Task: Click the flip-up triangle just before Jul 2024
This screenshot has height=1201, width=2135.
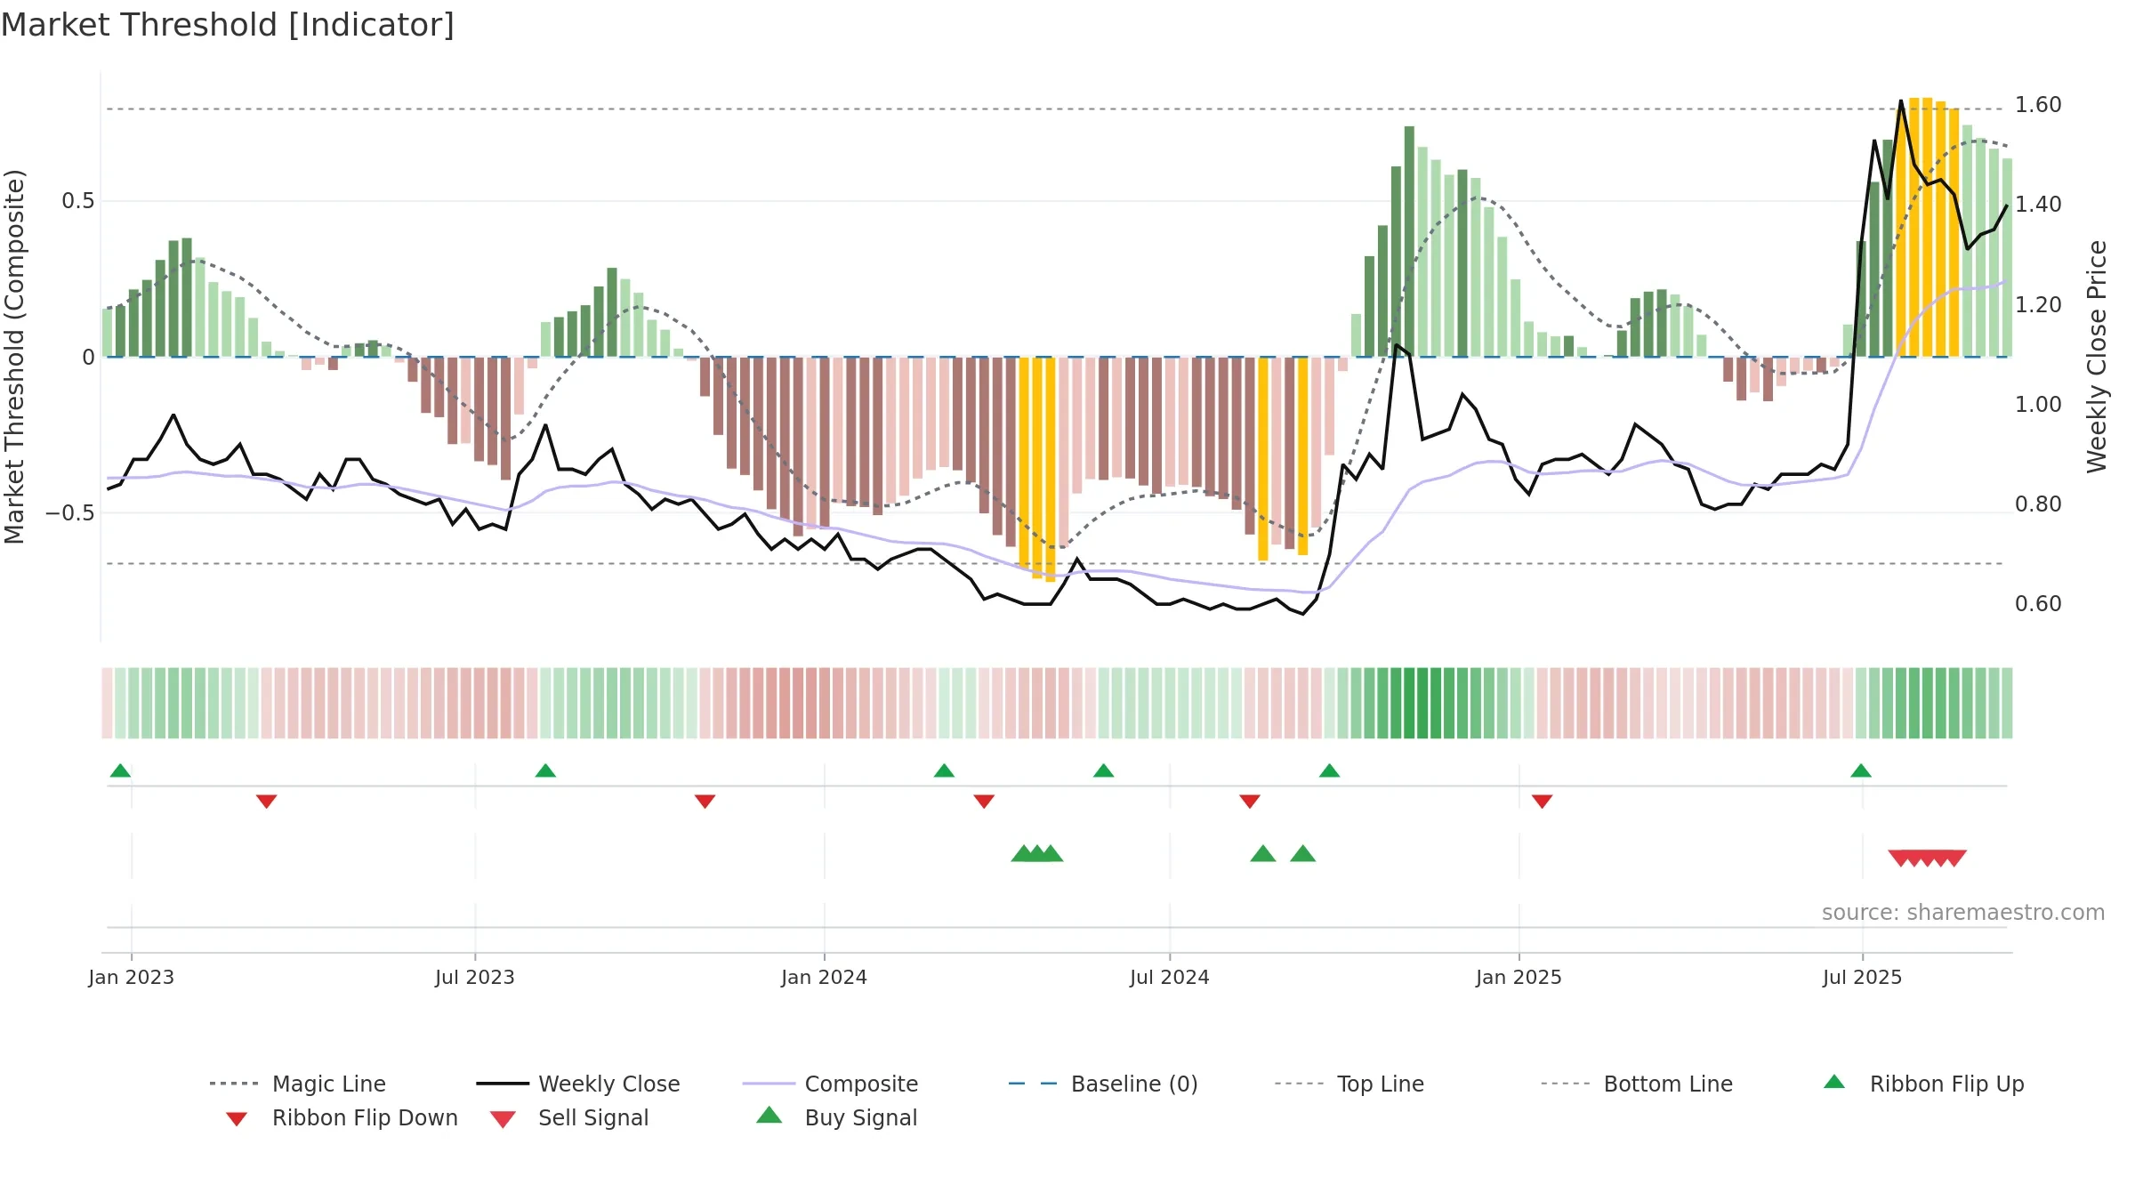Action: (x=1103, y=770)
